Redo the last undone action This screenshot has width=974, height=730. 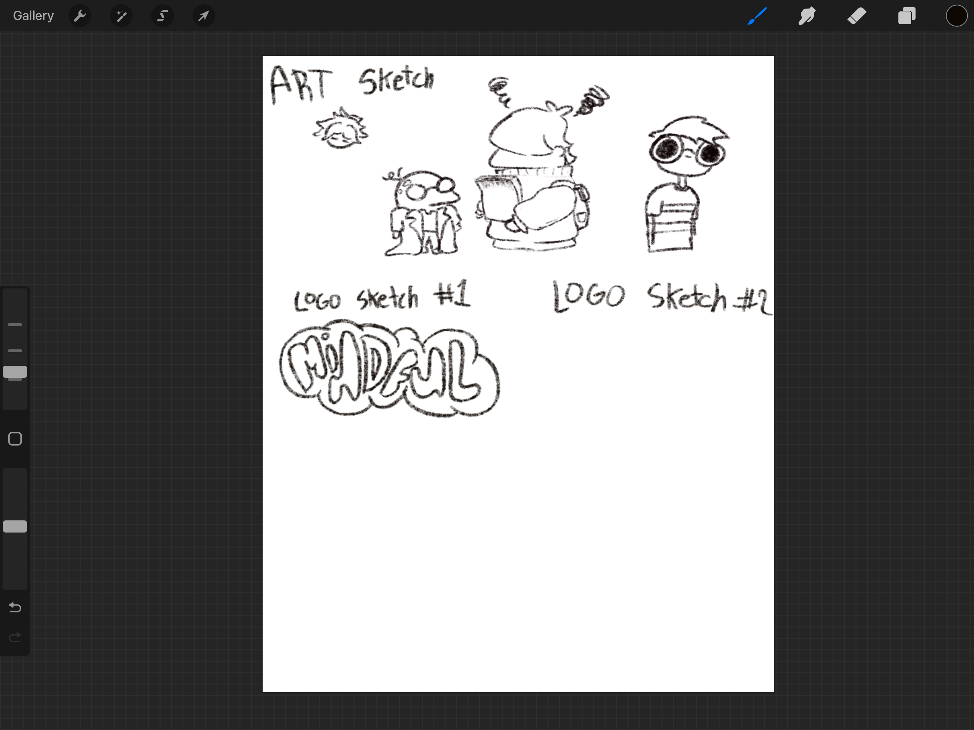pyautogui.click(x=15, y=637)
